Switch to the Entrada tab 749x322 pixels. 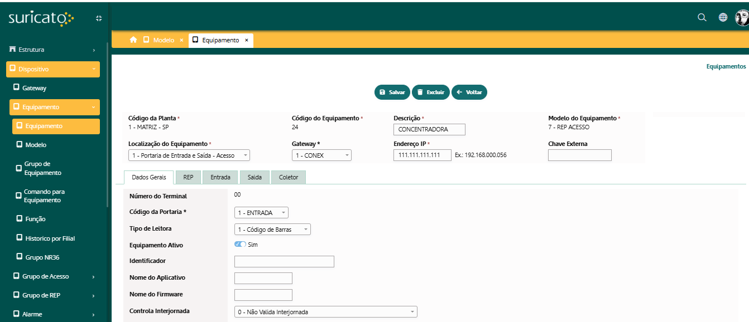(x=220, y=177)
